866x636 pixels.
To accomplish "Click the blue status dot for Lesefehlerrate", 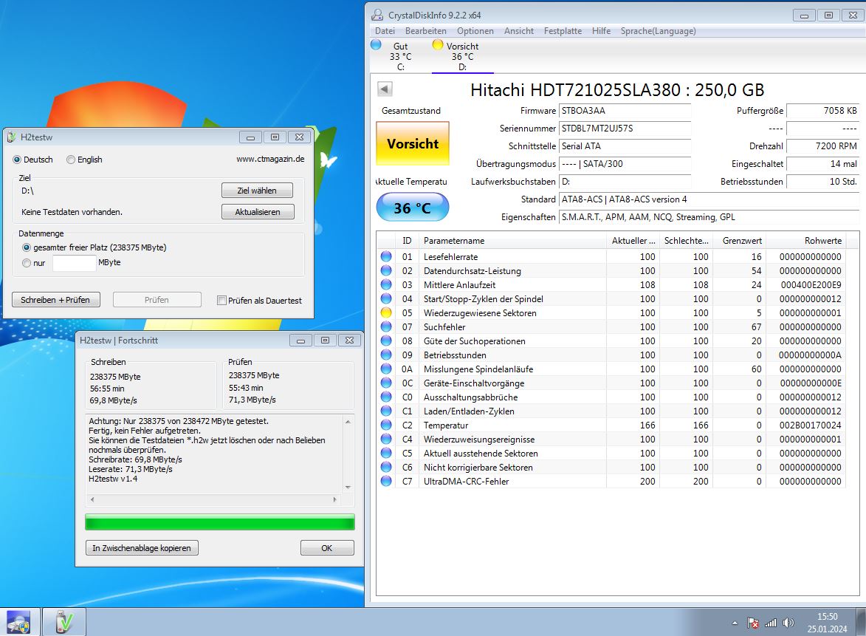I will tap(386, 256).
